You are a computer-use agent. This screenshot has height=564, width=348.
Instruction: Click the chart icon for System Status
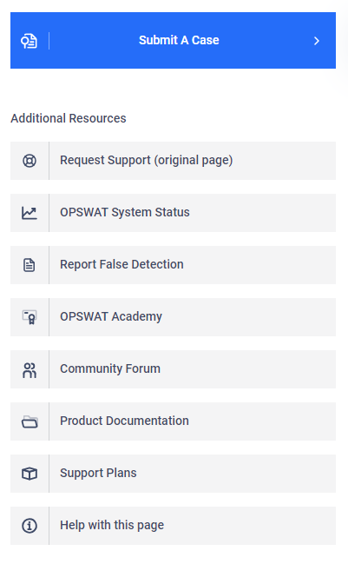tap(30, 213)
